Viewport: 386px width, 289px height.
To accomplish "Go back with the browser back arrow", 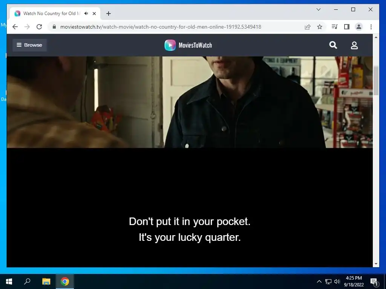I will 15,27.
